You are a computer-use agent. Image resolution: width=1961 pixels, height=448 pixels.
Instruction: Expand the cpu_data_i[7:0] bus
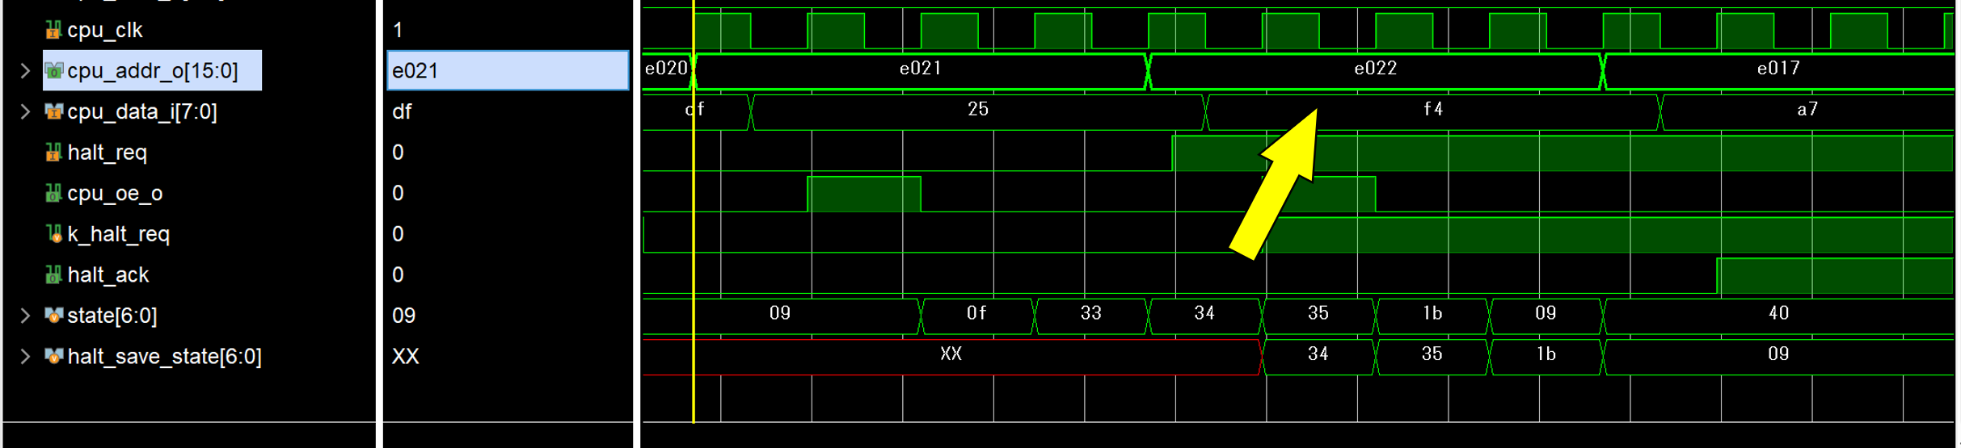click(x=25, y=111)
